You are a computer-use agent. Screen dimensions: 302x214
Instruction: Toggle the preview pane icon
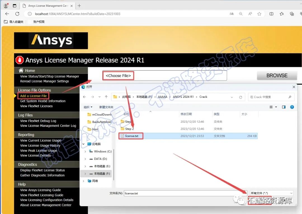pyautogui.click(x=284, y=107)
